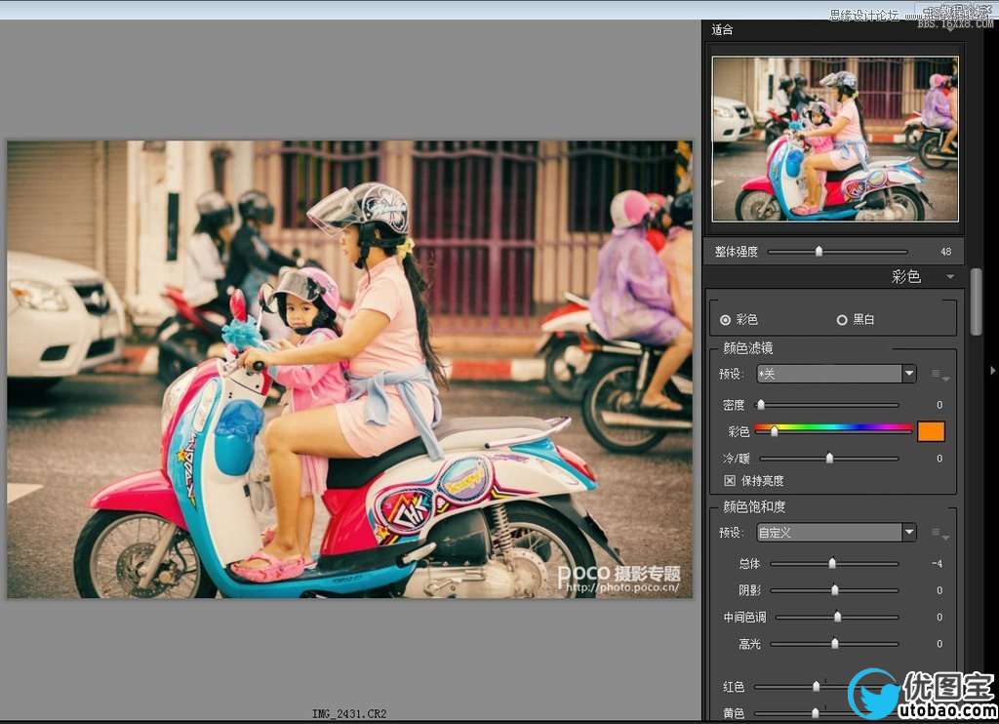Click the 密度 density slider handle
The image size is (999, 724).
pyautogui.click(x=761, y=405)
